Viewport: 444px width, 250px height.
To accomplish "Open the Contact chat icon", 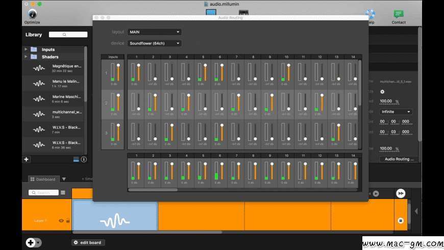I will [x=399, y=14].
